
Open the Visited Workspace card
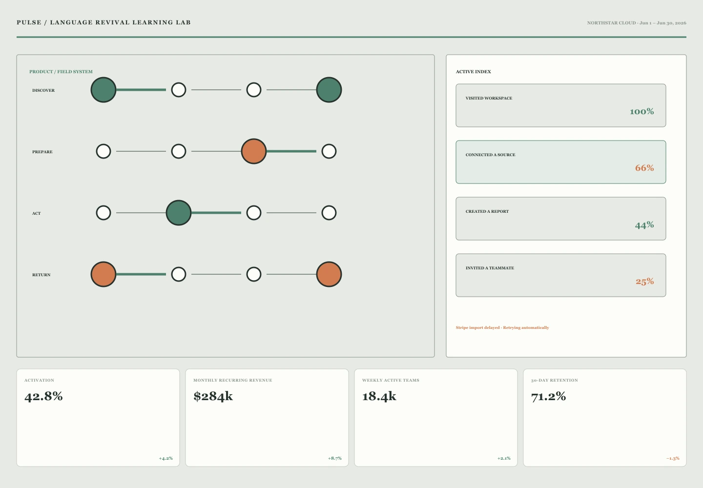point(561,105)
